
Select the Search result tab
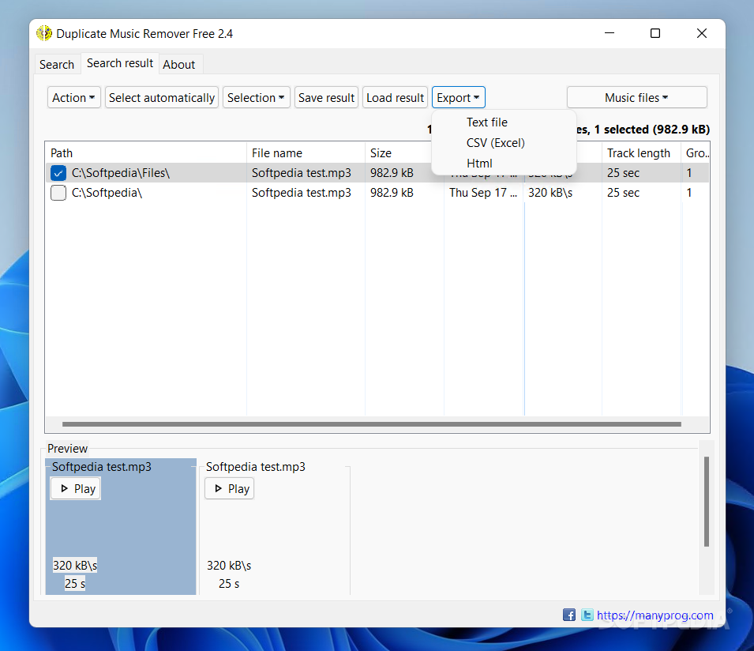click(120, 63)
